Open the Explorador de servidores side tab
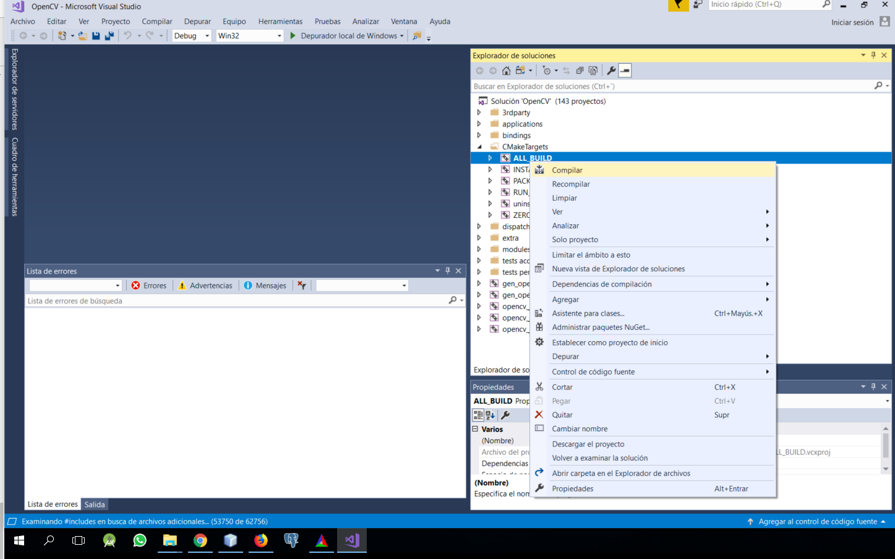The image size is (895, 559). pos(15,89)
